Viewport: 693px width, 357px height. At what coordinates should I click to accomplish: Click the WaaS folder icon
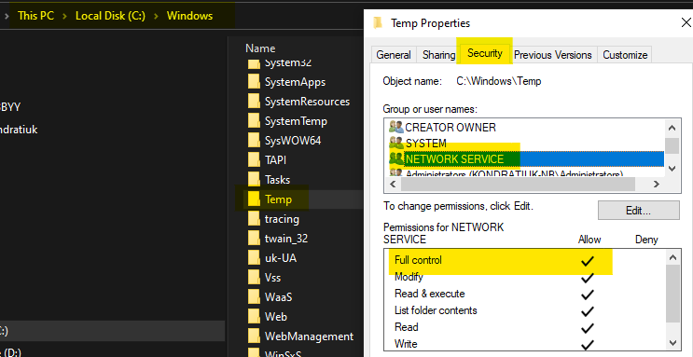[254, 297]
